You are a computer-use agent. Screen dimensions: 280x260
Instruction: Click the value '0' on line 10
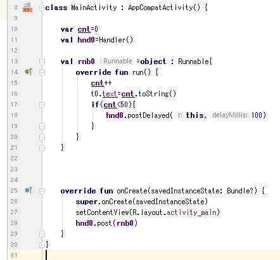[96, 29]
